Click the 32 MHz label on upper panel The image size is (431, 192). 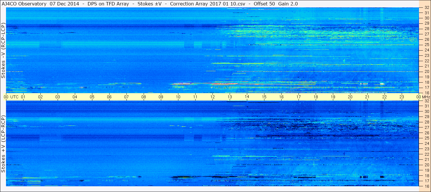pos(426,8)
